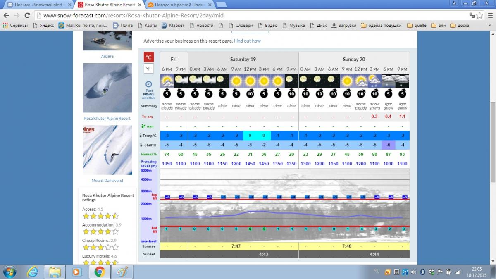Open the Rosa Khutor Alpine Resort link under the photo
496x279 pixels.
107,118
